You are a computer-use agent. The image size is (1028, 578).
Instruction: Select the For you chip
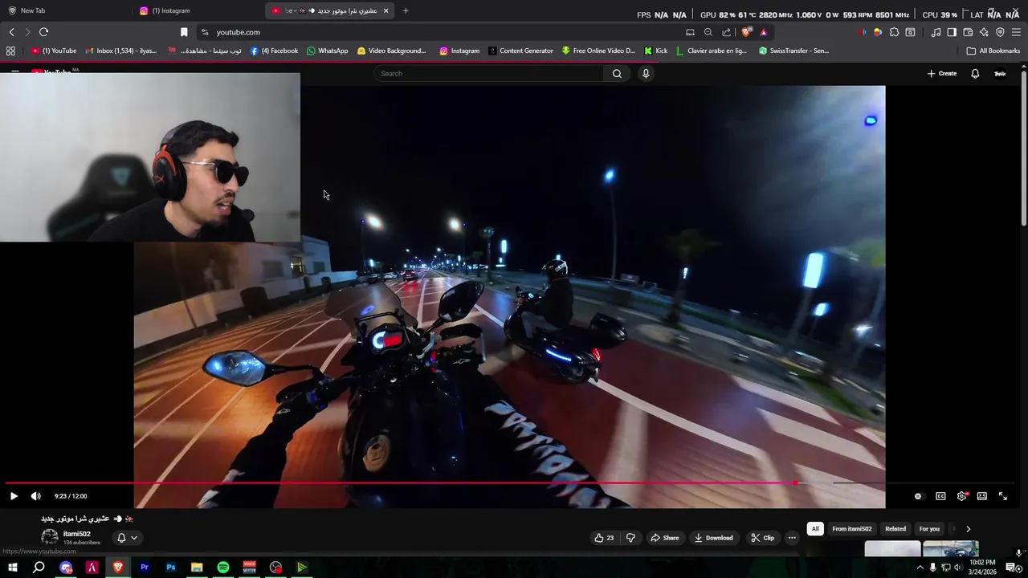929,529
